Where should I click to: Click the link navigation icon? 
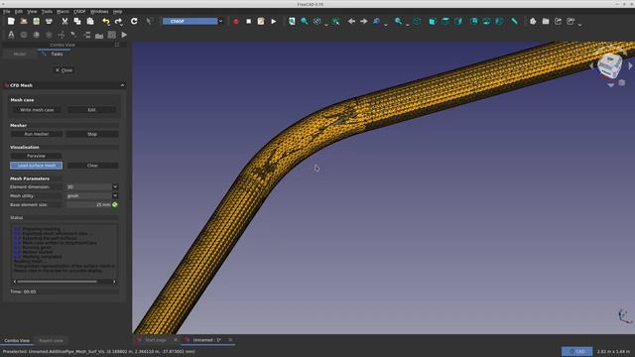[x=377, y=21]
